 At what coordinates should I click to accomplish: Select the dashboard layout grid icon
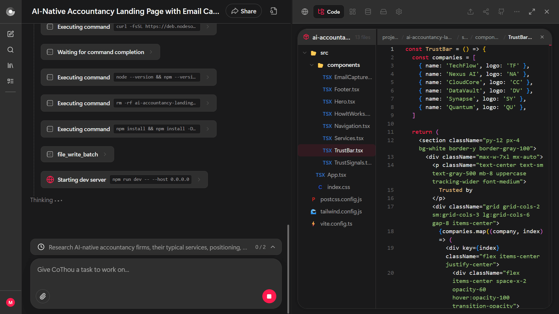(x=352, y=12)
